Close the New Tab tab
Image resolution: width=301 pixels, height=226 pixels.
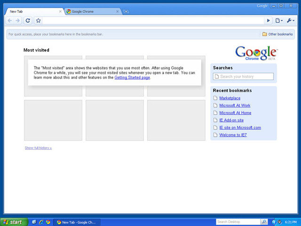click(60, 11)
